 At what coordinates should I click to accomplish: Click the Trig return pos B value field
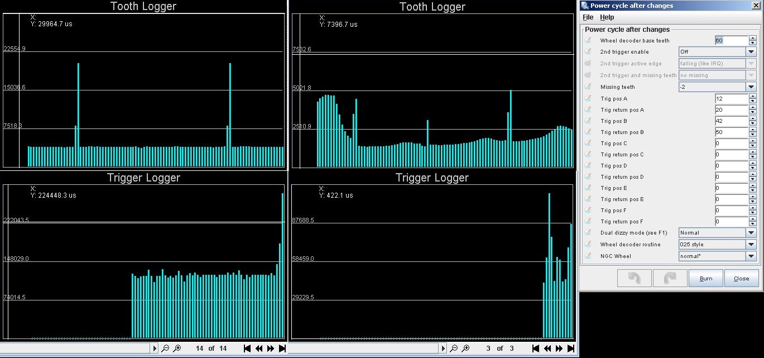(x=731, y=132)
